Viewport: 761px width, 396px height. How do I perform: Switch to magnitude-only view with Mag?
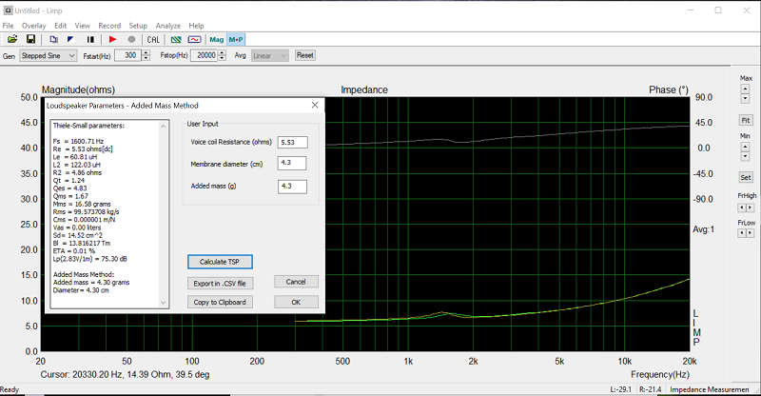217,39
